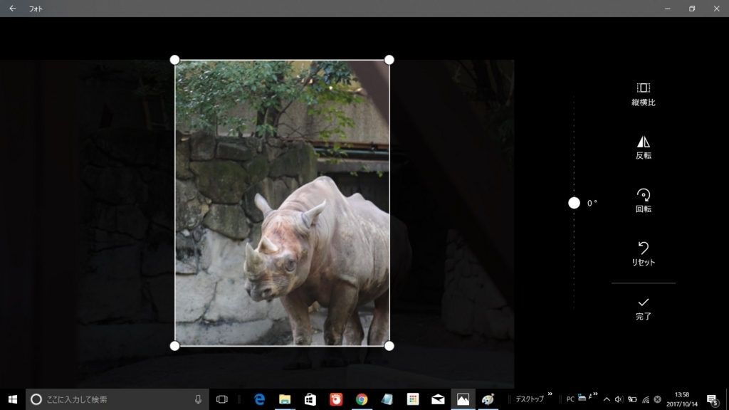Show hidden system tray icons

click(x=607, y=399)
